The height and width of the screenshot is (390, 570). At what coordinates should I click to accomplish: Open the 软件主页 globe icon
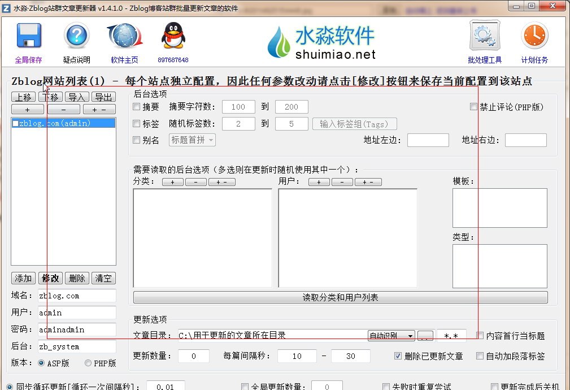click(125, 36)
